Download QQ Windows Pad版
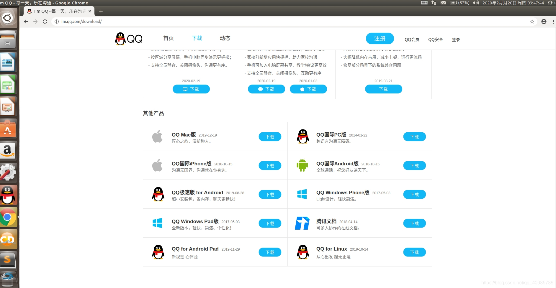The width and height of the screenshot is (556, 288). click(x=270, y=223)
